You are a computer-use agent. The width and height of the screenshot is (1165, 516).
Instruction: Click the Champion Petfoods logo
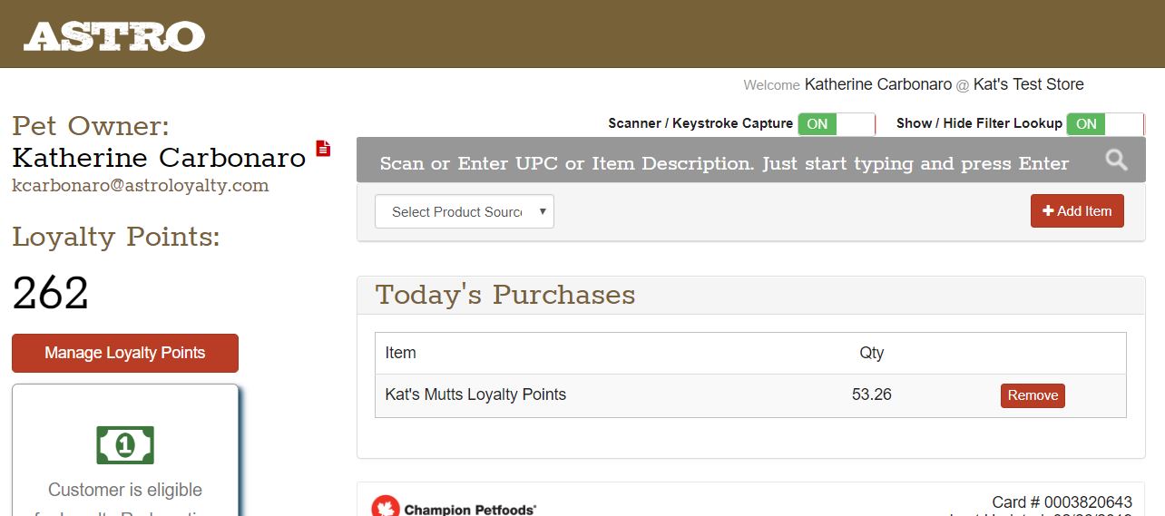[454, 506]
